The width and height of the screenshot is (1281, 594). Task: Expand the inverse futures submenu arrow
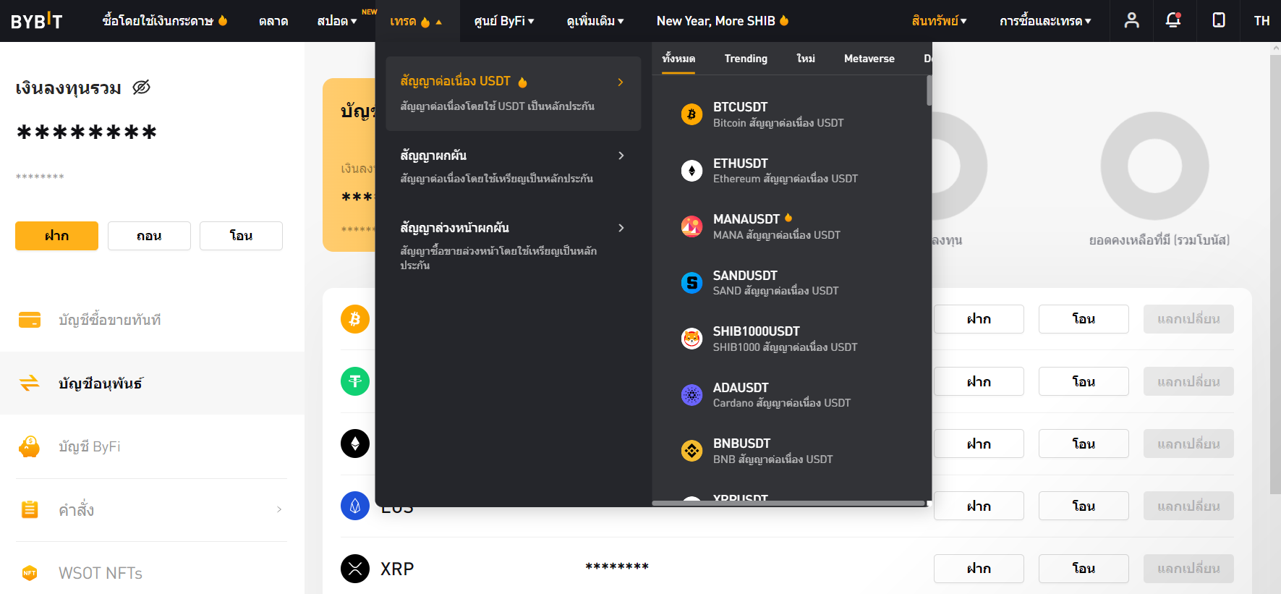click(621, 228)
